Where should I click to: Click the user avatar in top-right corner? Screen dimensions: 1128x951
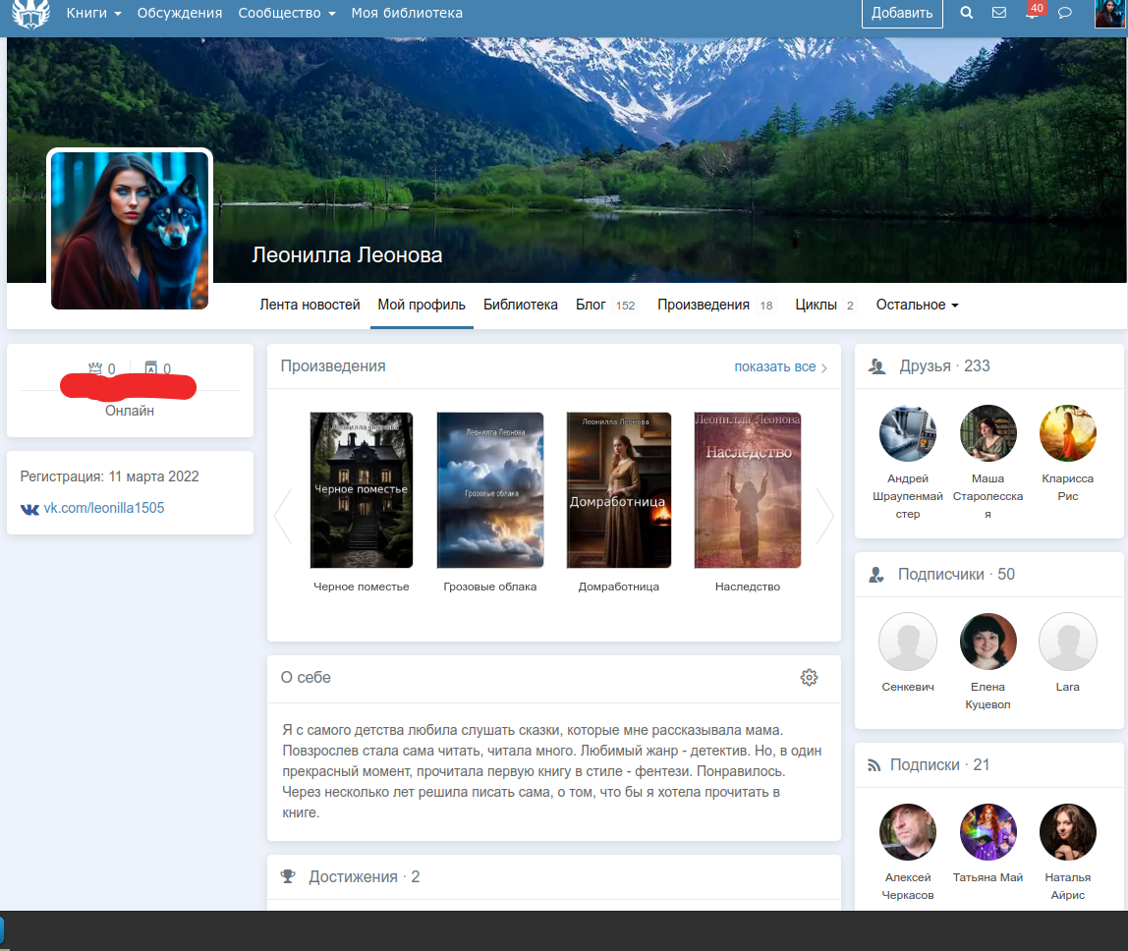(1109, 14)
